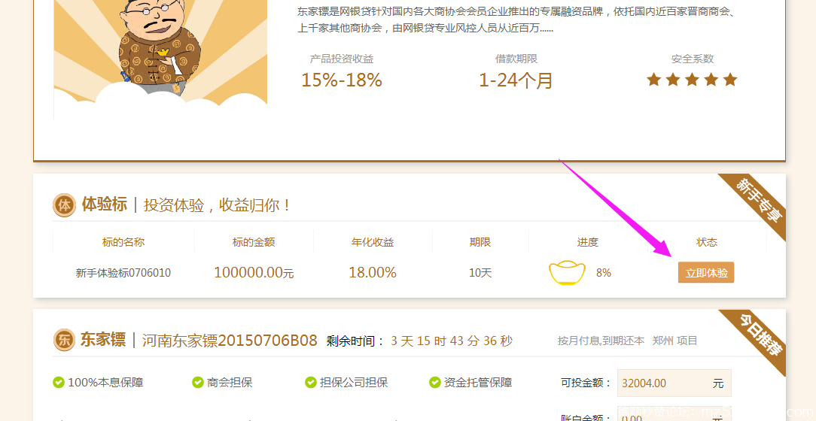Click the round 东 icon beside 东家镖

[x=64, y=341]
